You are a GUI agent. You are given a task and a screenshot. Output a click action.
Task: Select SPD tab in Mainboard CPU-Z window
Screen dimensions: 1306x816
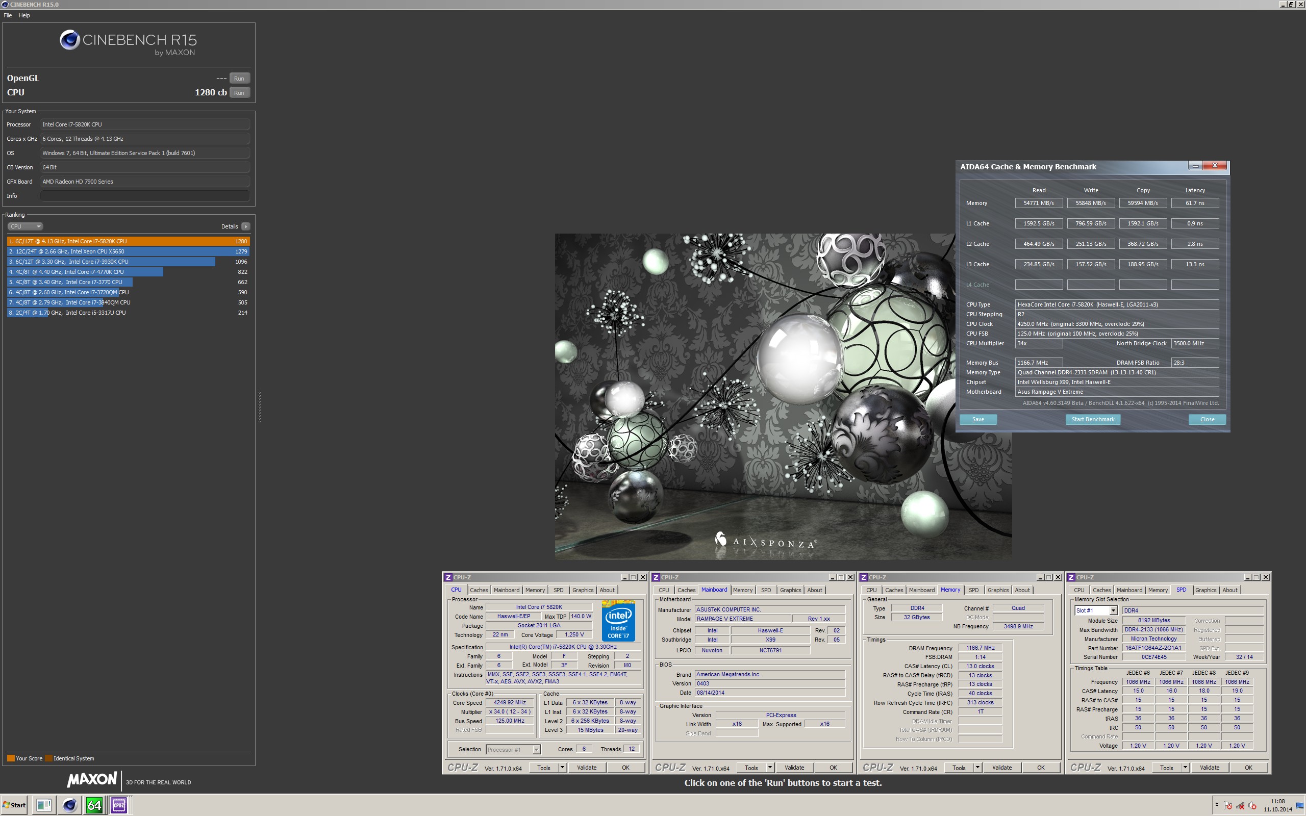point(766,590)
